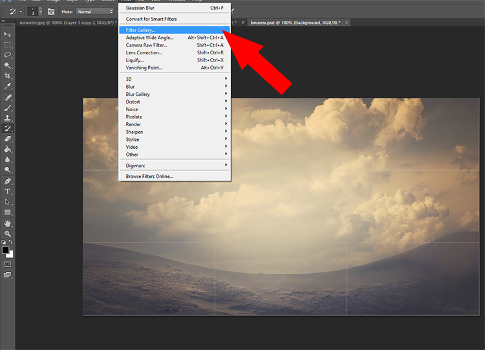Expand the Distort submenu
This screenshot has height=350, width=485.
tap(175, 102)
